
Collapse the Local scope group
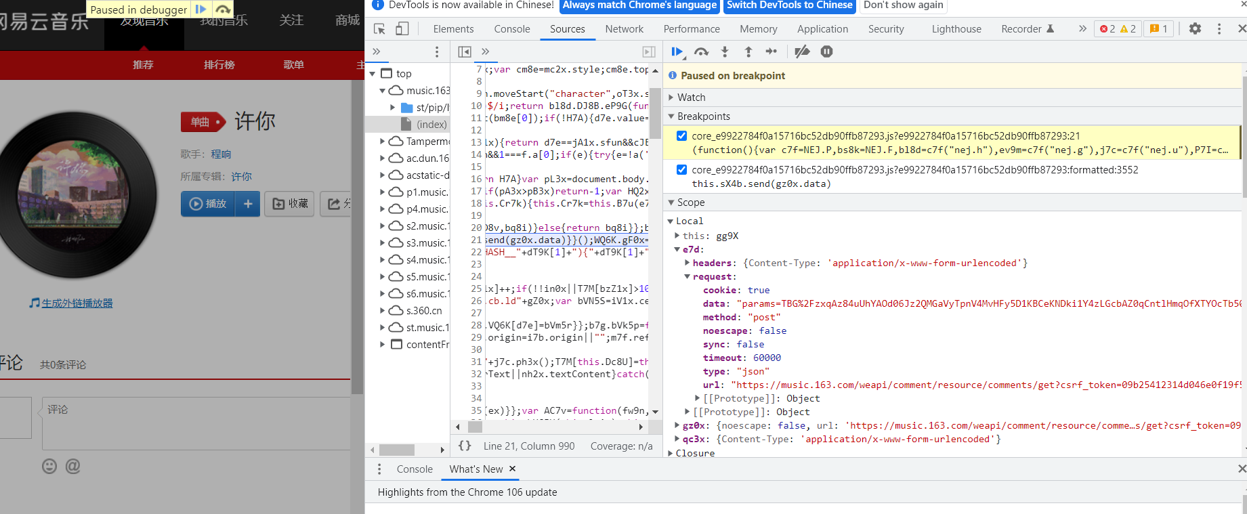pos(671,221)
